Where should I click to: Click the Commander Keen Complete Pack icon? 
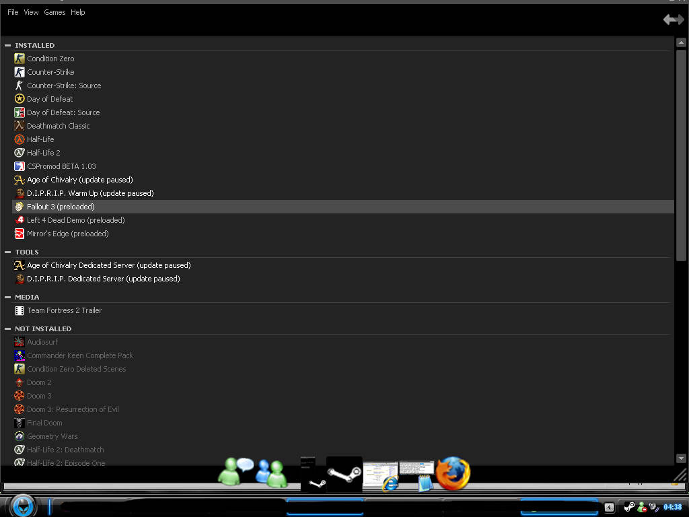pyautogui.click(x=20, y=355)
